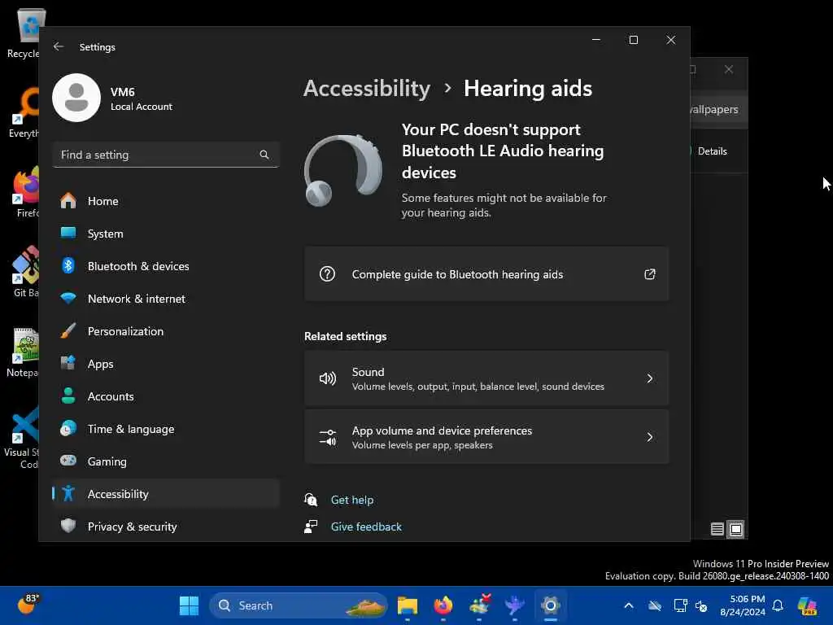This screenshot has width=833, height=625.
Task: Close the background window
Action: point(729,69)
